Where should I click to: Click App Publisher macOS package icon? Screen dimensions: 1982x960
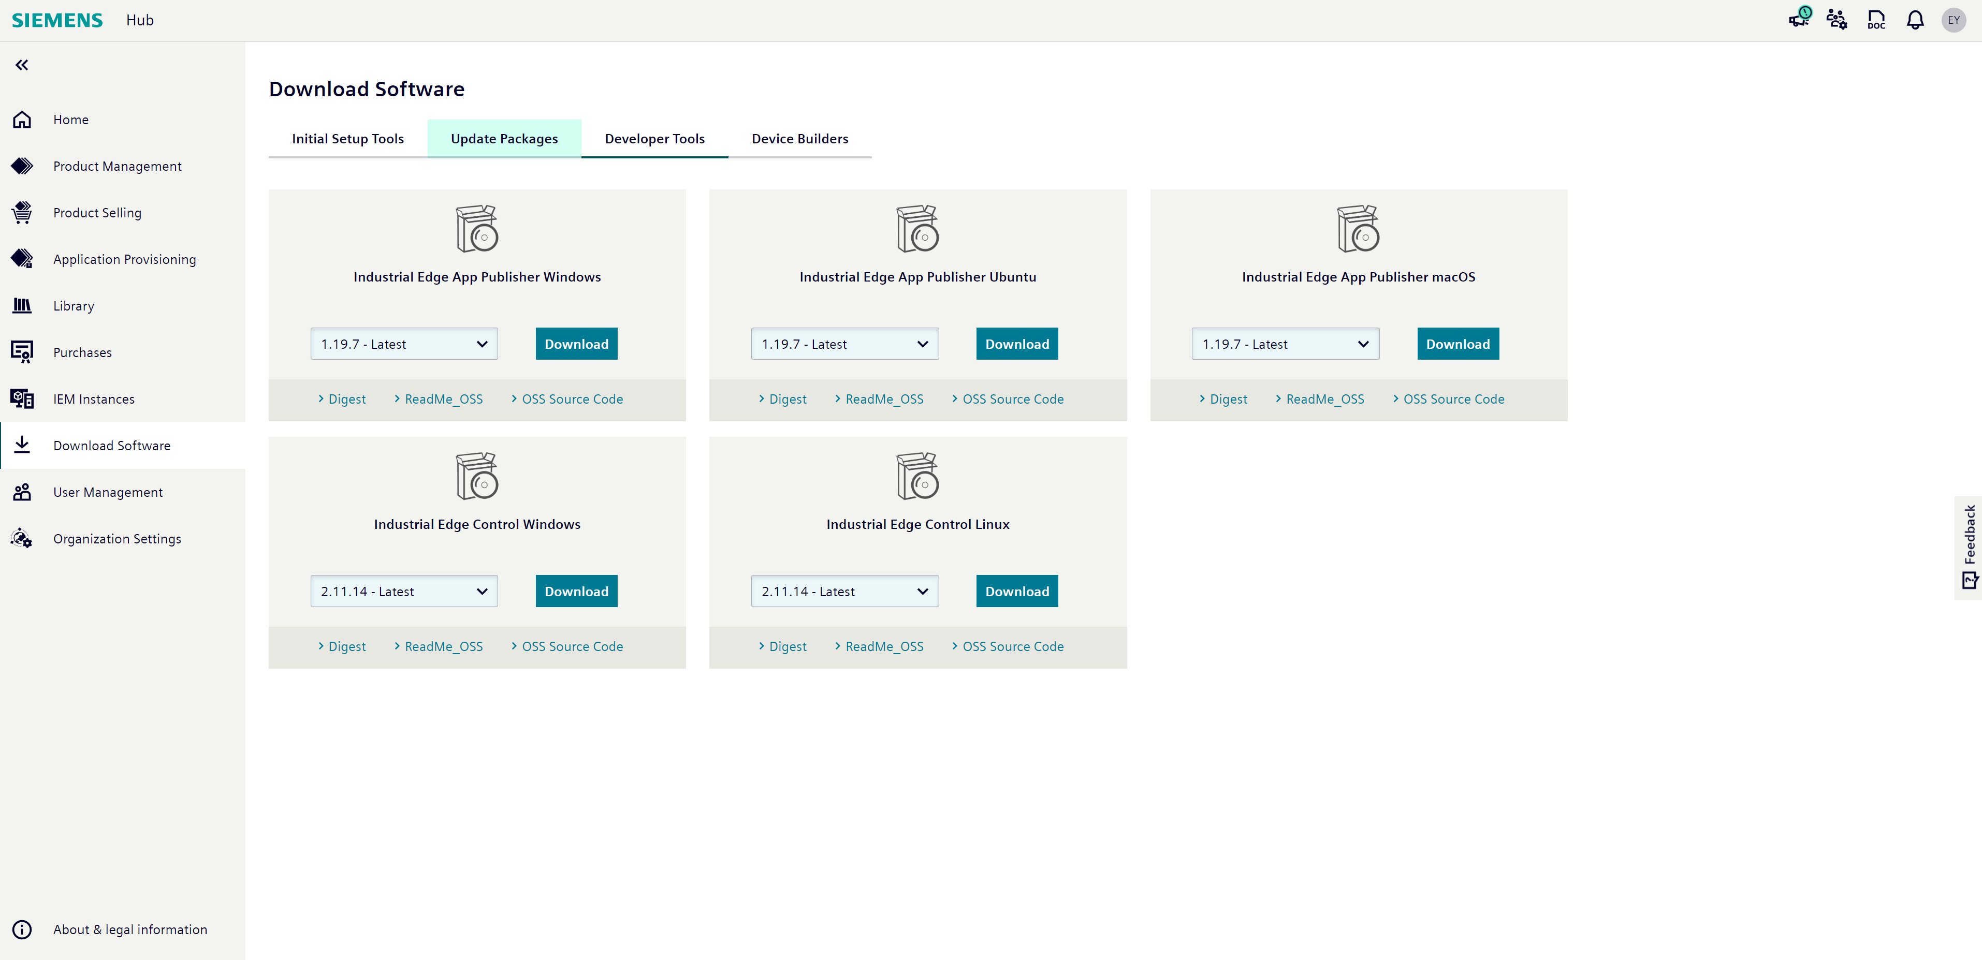click(1359, 228)
